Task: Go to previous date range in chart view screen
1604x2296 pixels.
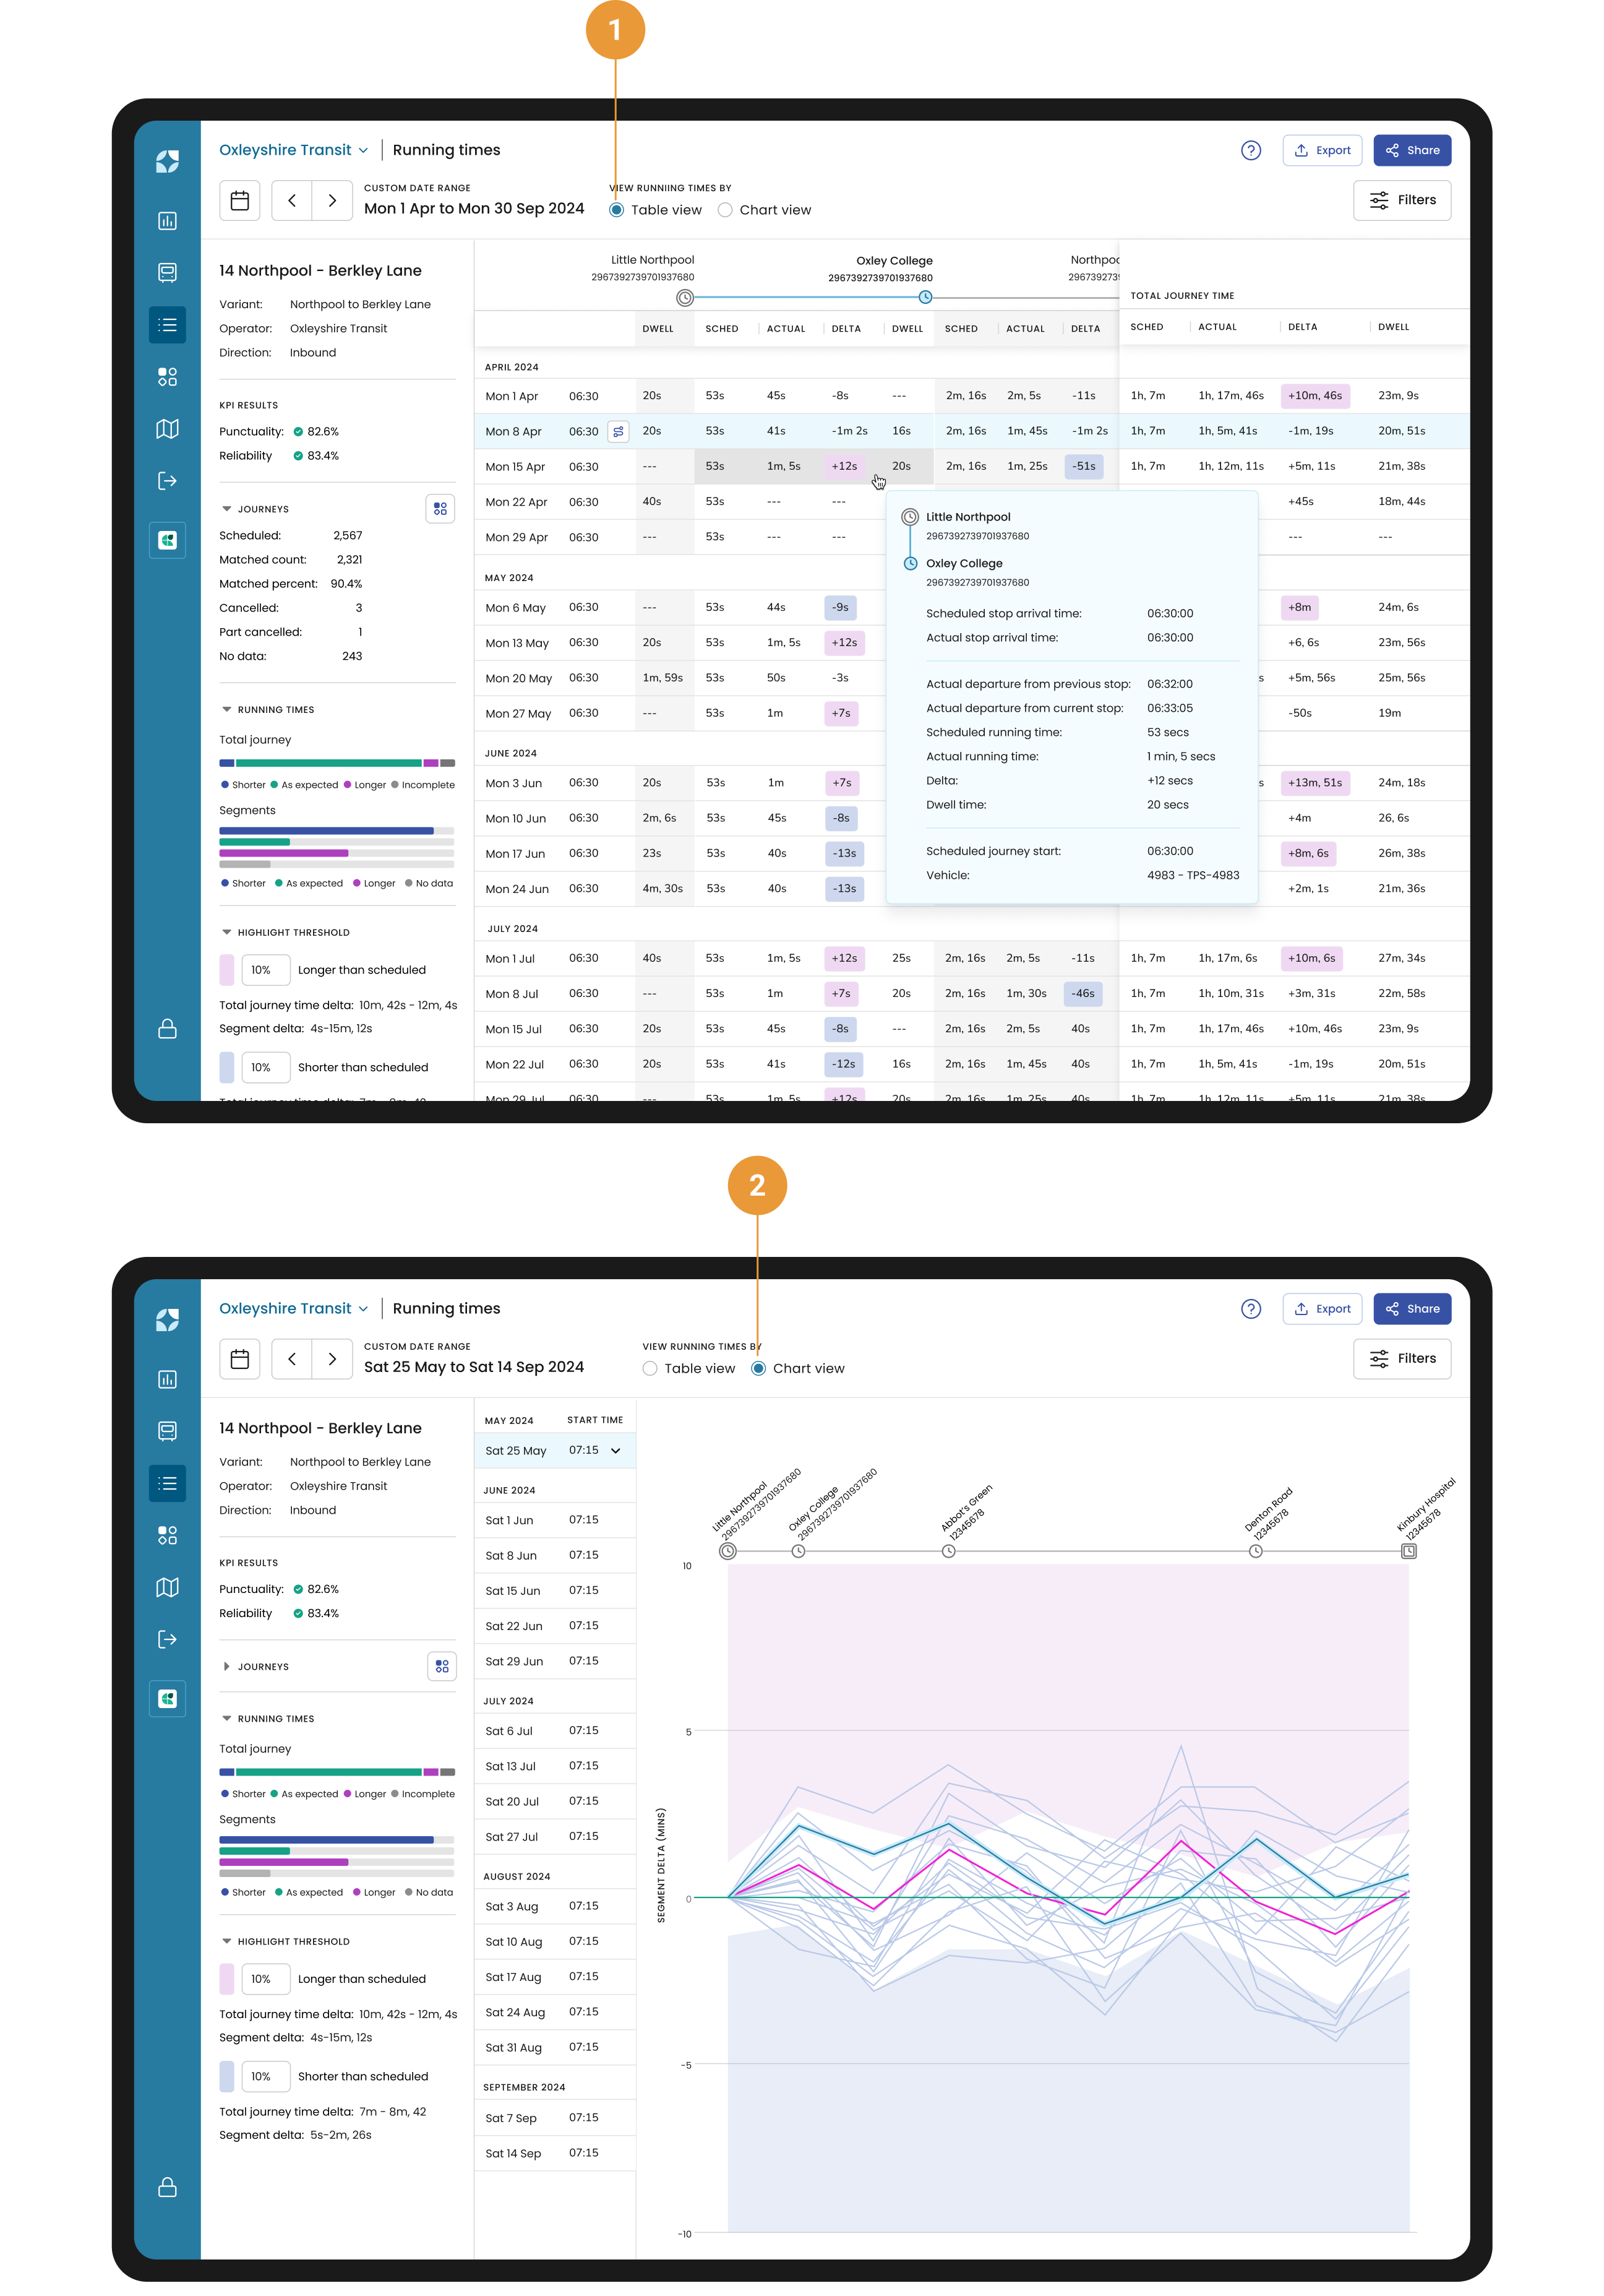Action: pos(292,1359)
